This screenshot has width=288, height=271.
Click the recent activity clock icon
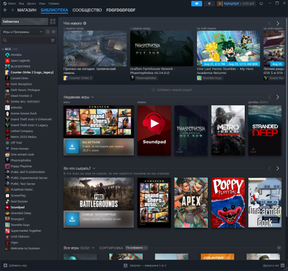[48, 32]
